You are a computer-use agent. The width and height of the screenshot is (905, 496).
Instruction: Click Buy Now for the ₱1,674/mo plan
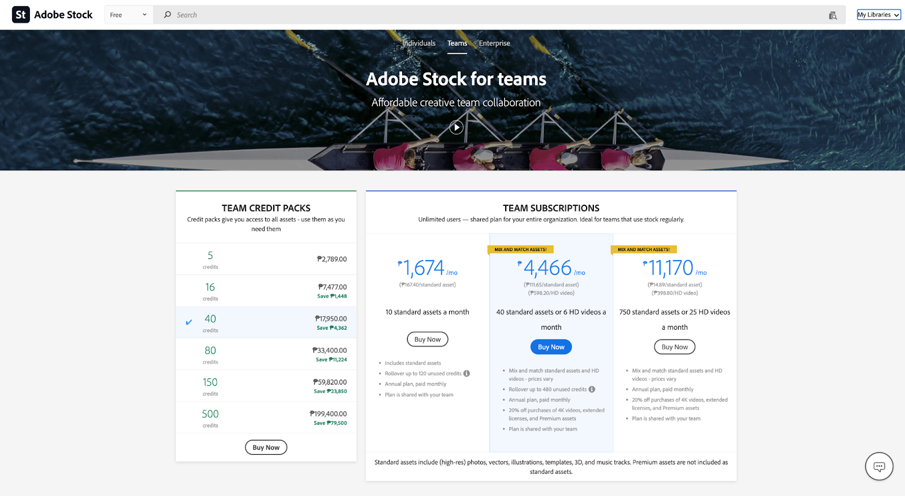tap(428, 339)
